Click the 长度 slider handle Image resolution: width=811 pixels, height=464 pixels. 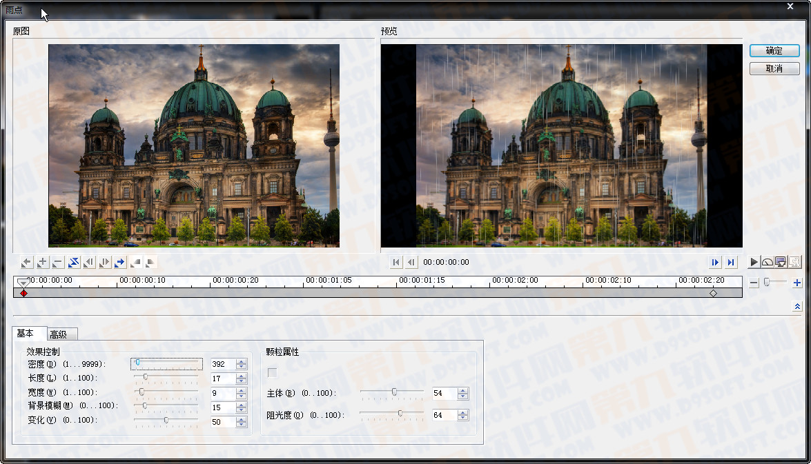coord(146,377)
